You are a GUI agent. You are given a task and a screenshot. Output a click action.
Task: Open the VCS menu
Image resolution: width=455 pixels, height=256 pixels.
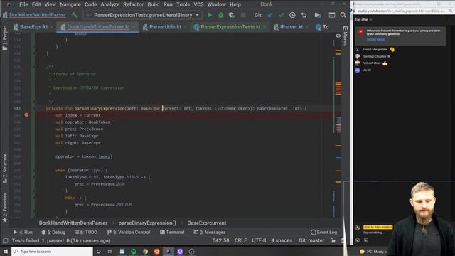click(x=198, y=4)
